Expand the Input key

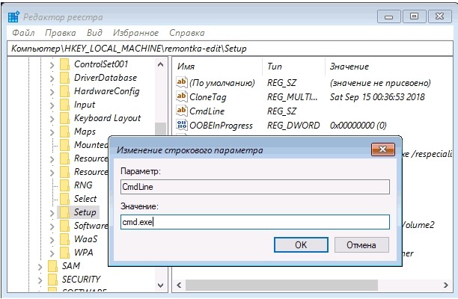[x=52, y=105]
